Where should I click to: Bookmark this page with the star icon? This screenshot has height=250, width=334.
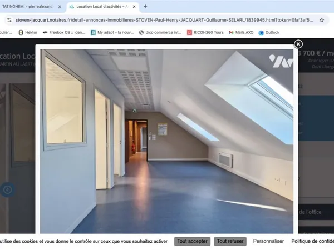click(322, 20)
